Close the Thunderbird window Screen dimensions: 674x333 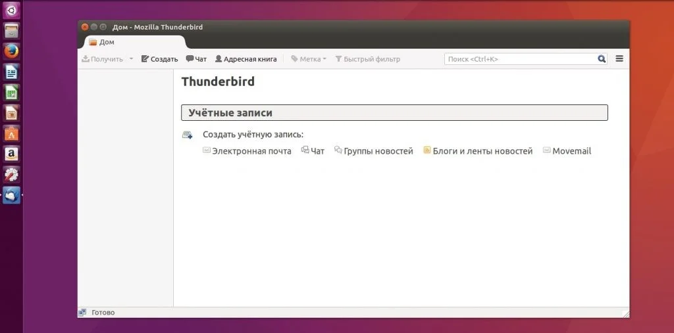[x=85, y=27]
